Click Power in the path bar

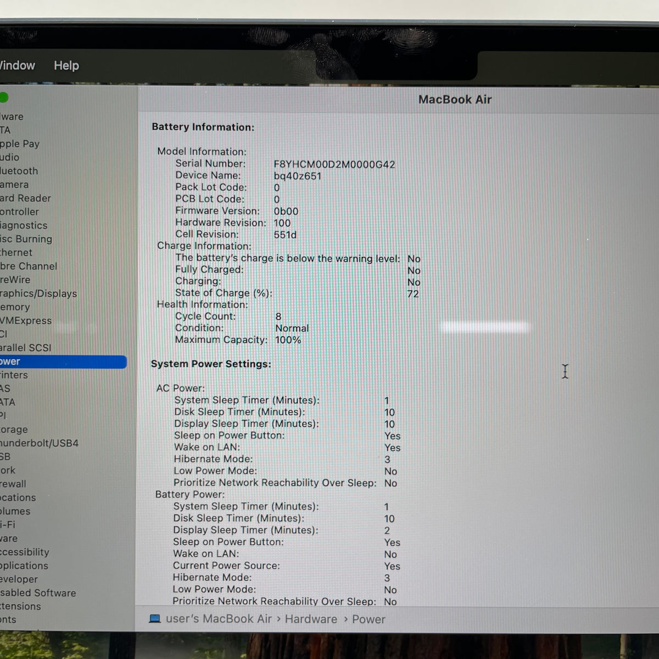[x=368, y=619]
